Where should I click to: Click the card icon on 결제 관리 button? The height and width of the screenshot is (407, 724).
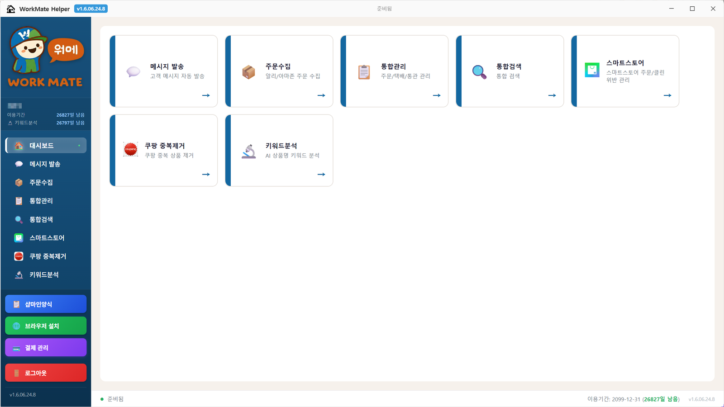click(17, 348)
